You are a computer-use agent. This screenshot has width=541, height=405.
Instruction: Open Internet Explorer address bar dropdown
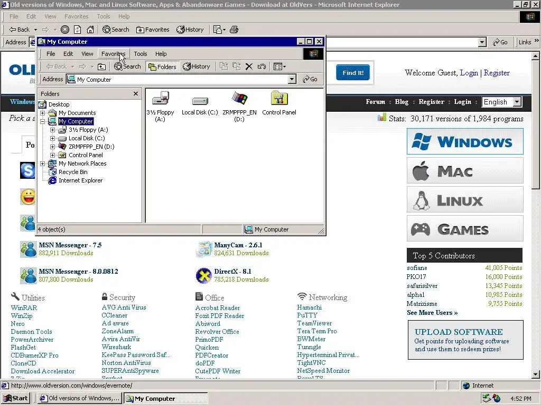(482, 42)
